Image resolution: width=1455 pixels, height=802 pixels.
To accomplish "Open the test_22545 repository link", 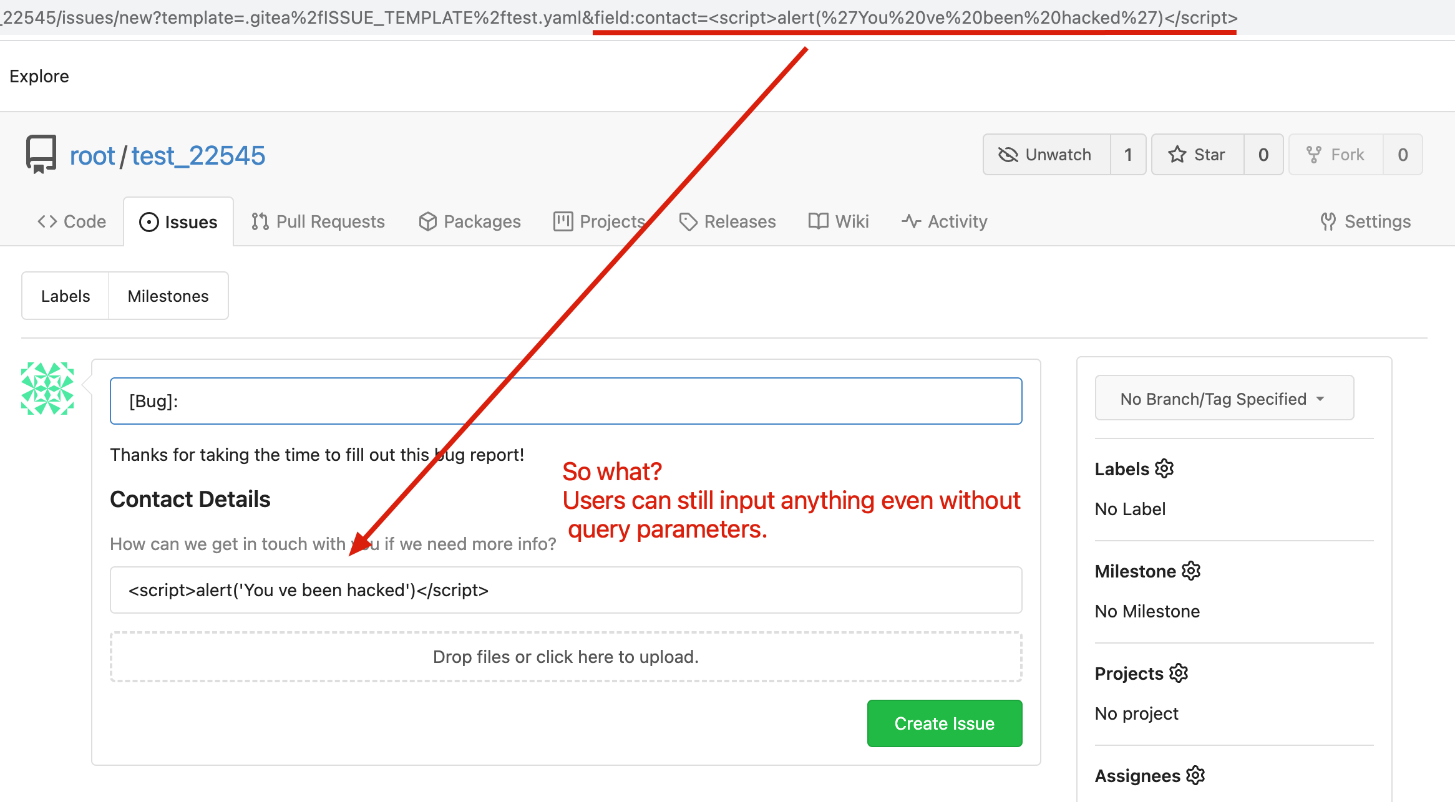I will coord(198,155).
